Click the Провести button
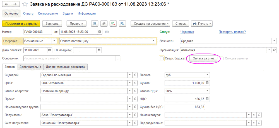 click(x=76, y=24)
